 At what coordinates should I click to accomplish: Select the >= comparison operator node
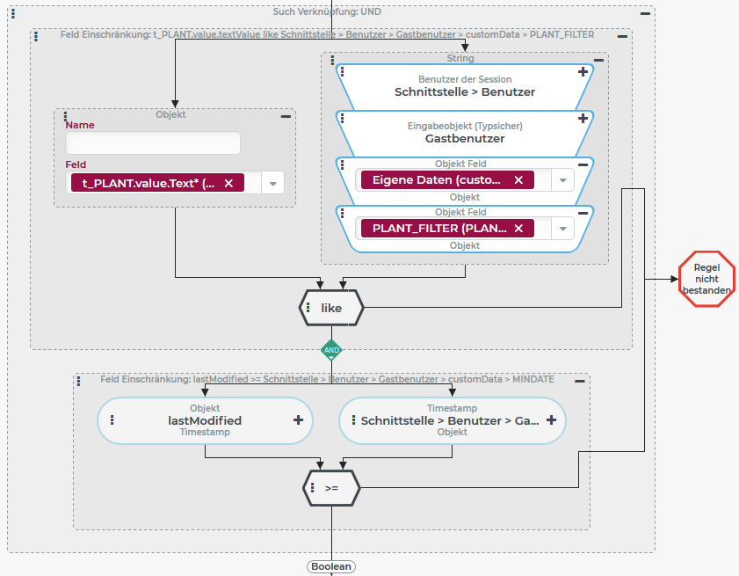(331, 488)
